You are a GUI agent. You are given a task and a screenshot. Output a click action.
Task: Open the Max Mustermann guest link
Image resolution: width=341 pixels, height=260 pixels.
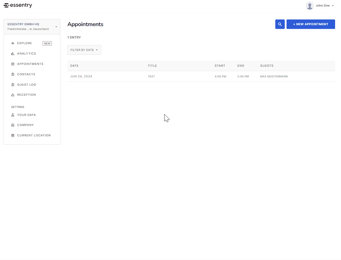click(x=274, y=76)
